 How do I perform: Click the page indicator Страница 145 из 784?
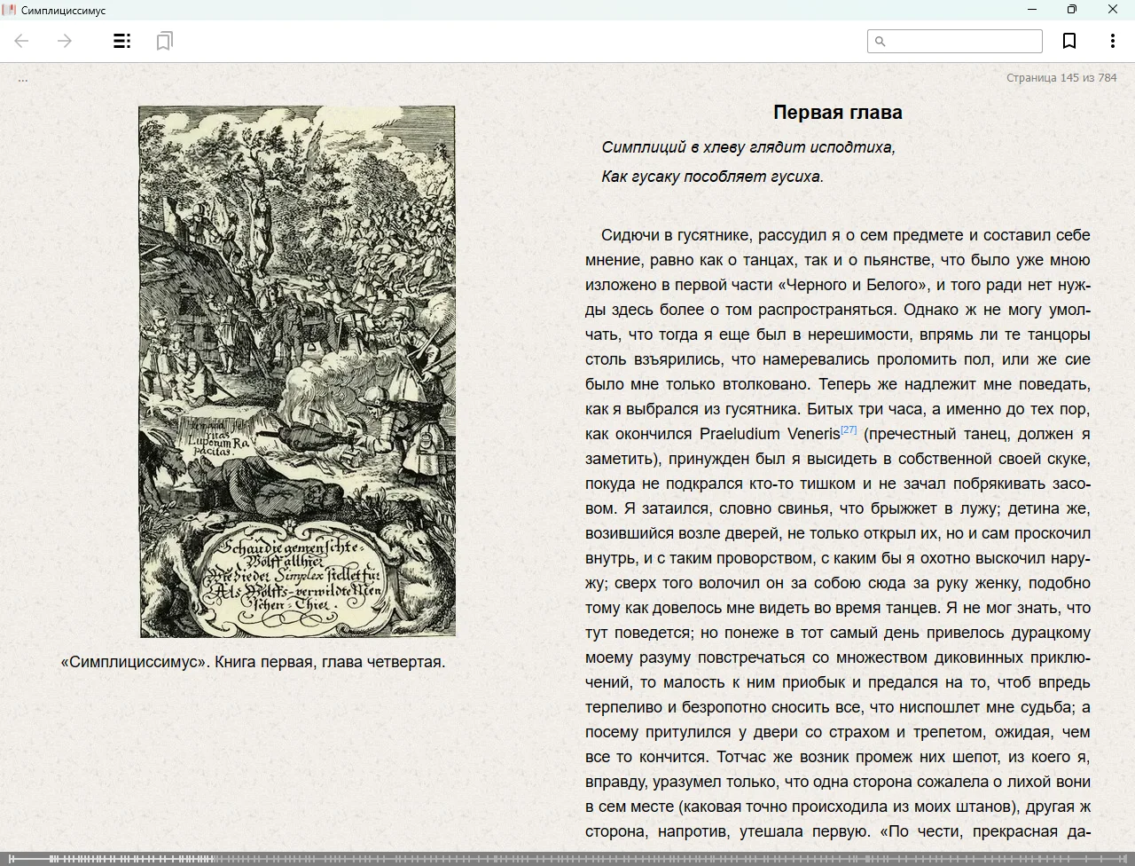[1061, 78]
